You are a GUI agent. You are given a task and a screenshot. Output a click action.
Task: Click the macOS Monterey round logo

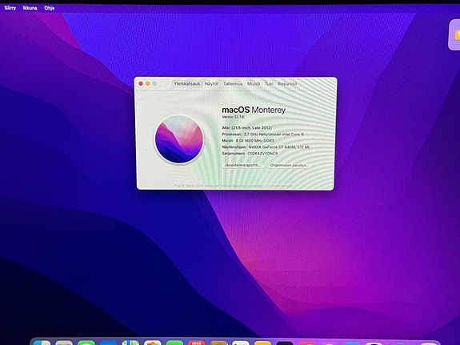[x=179, y=139]
